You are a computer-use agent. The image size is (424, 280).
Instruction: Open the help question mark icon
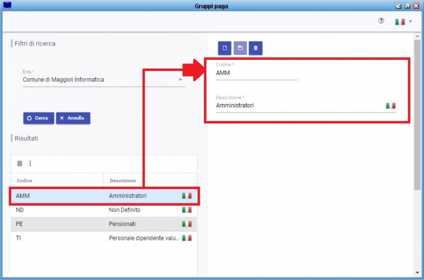coord(381,21)
